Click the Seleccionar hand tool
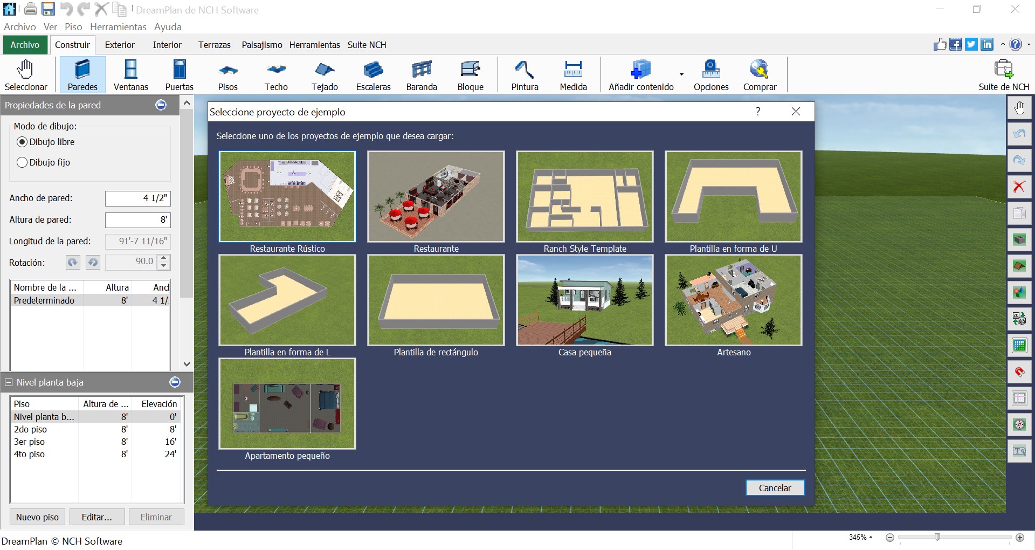The width and height of the screenshot is (1035, 550). (x=26, y=75)
